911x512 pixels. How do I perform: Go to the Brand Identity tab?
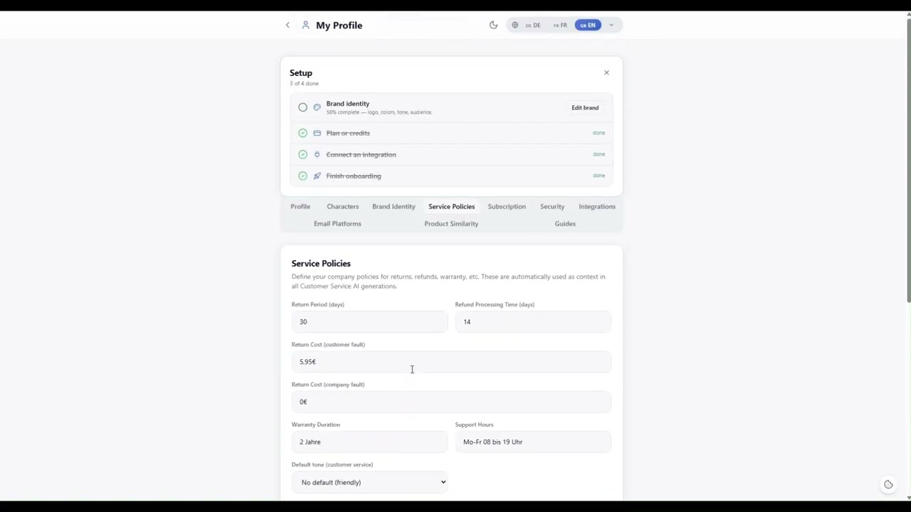click(x=394, y=206)
